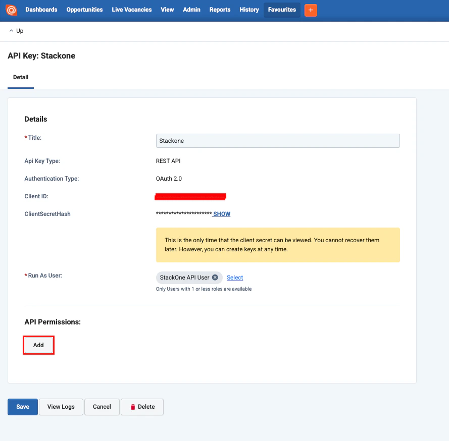Click into the Title input field
Image resolution: width=449 pixels, height=441 pixels.
[x=278, y=141]
